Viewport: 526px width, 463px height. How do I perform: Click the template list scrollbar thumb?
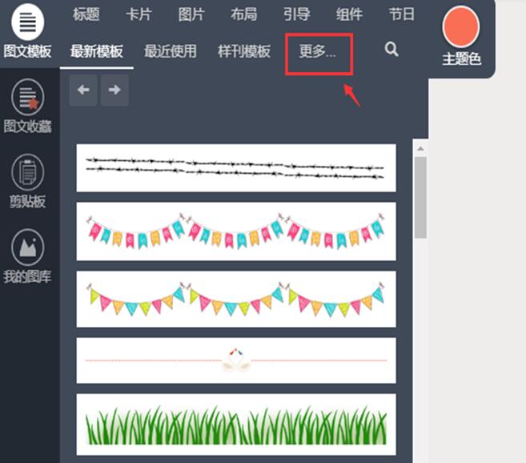(x=420, y=197)
